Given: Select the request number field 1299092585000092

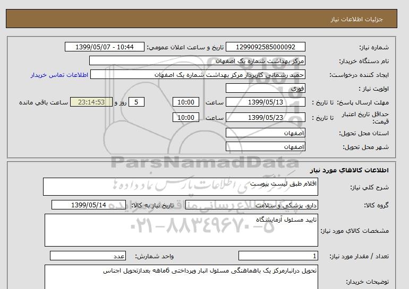Looking at the screenshot, I should pyautogui.click(x=265, y=47).
